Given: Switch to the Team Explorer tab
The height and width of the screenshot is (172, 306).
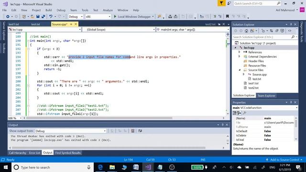Looking at the screenshot, I should tap(266, 96).
